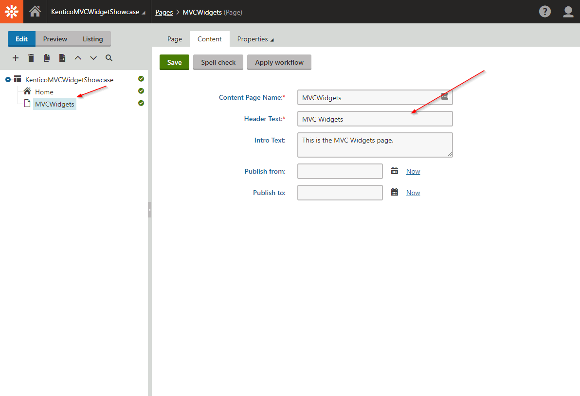580x396 pixels.
Task: Click published status icon for MVCWidgets
Action: (141, 103)
